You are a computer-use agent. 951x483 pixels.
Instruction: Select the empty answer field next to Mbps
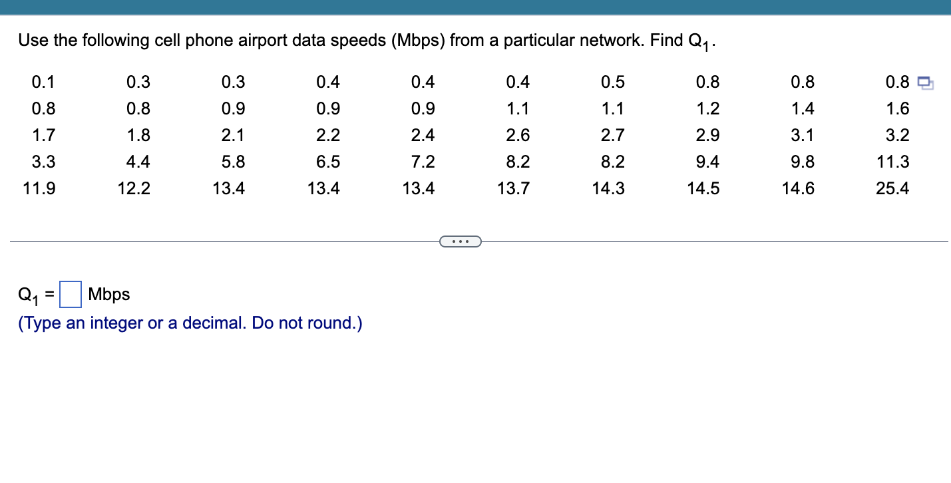coord(69,293)
